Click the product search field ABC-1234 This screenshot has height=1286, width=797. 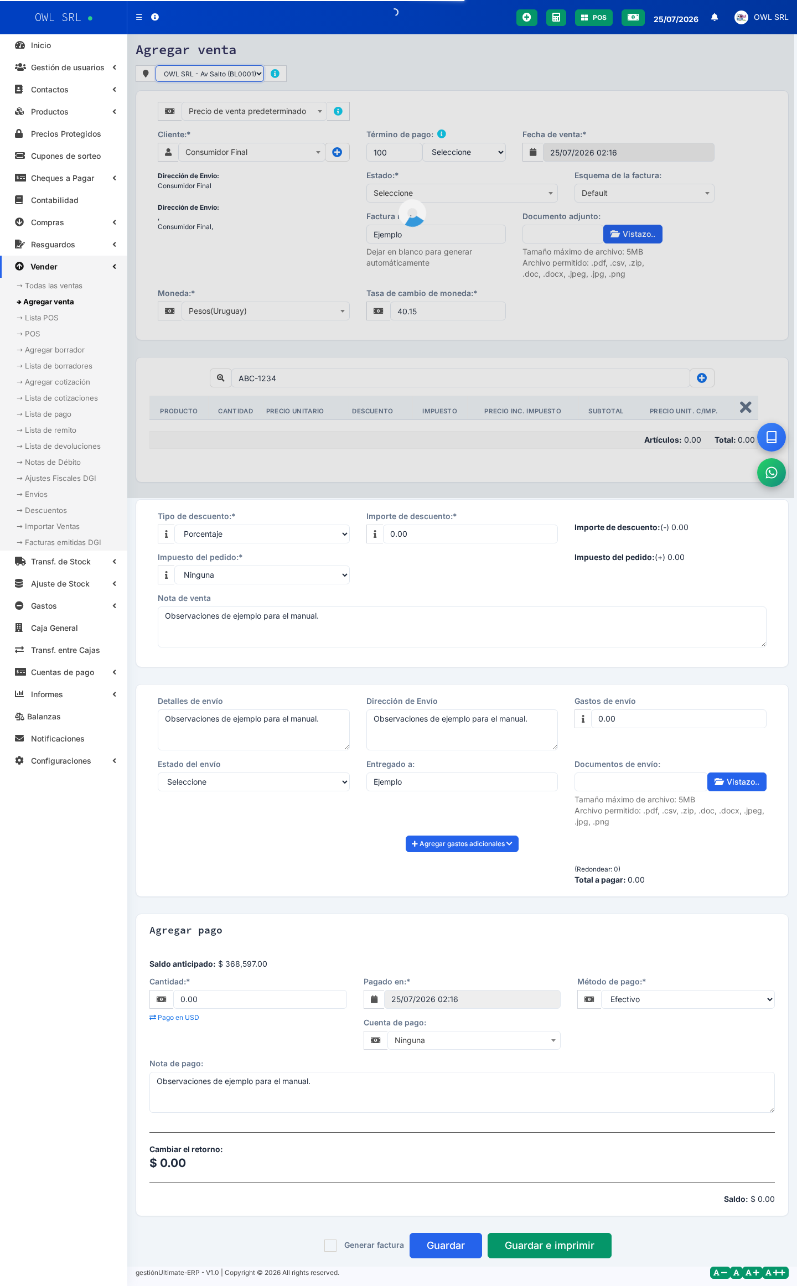click(460, 378)
